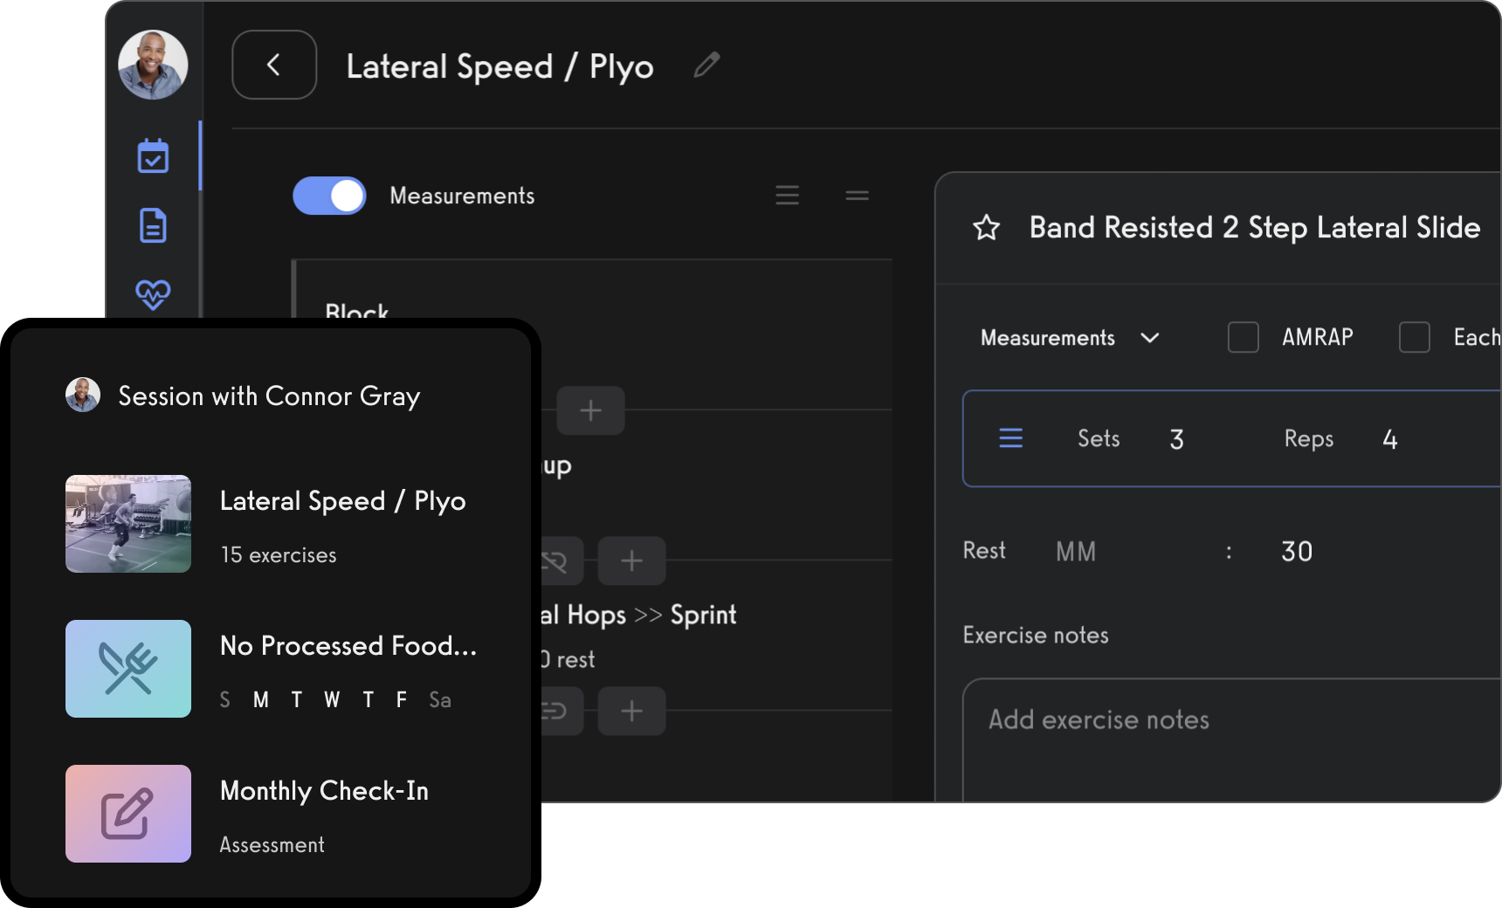Viewport: 1502px width, 908px height.
Task: Click the drag handle beside Sets
Action: (x=1010, y=438)
